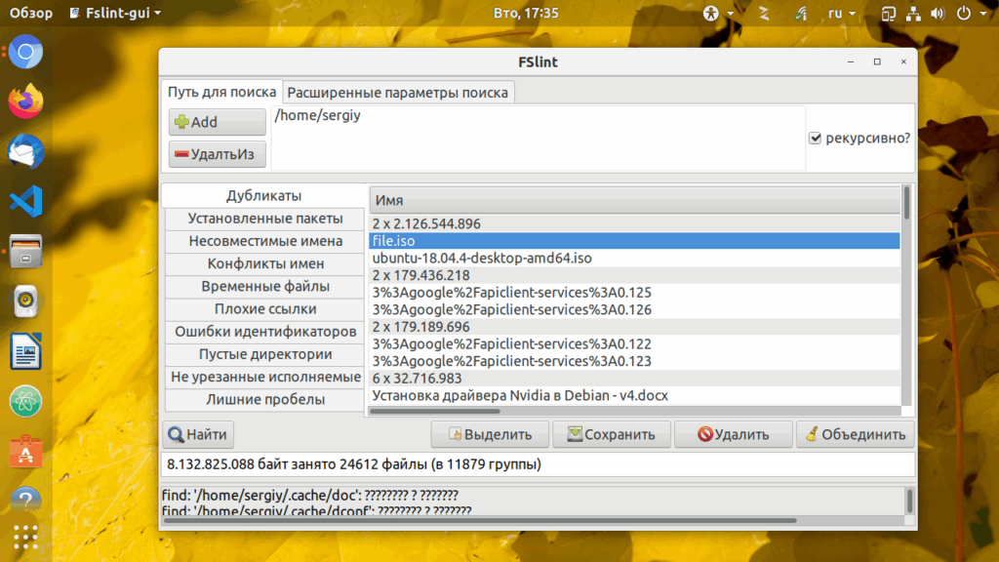Select file.iso in results list
Image resolution: width=999 pixels, height=562 pixels.
[634, 241]
